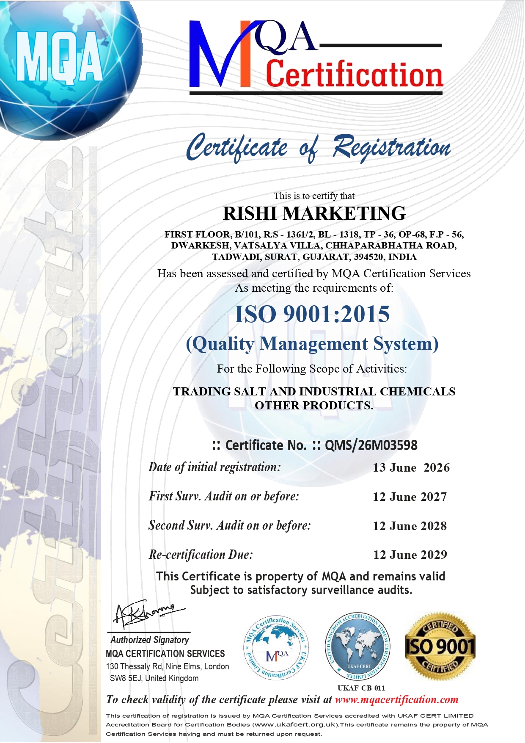The height and width of the screenshot is (743, 525).
Task: Click the 'DWARKESH, VATSALYA VILLA' address line
Action: (x=314, y=246)
